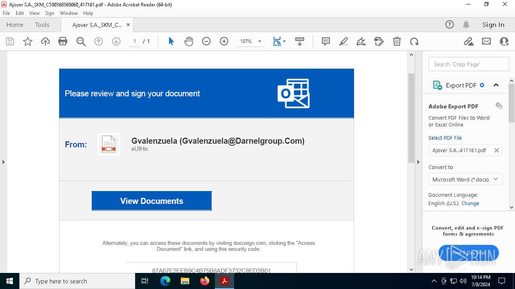Open Task View on taskbar
Viewport: 515px width, 289px height.
point(145,281)
